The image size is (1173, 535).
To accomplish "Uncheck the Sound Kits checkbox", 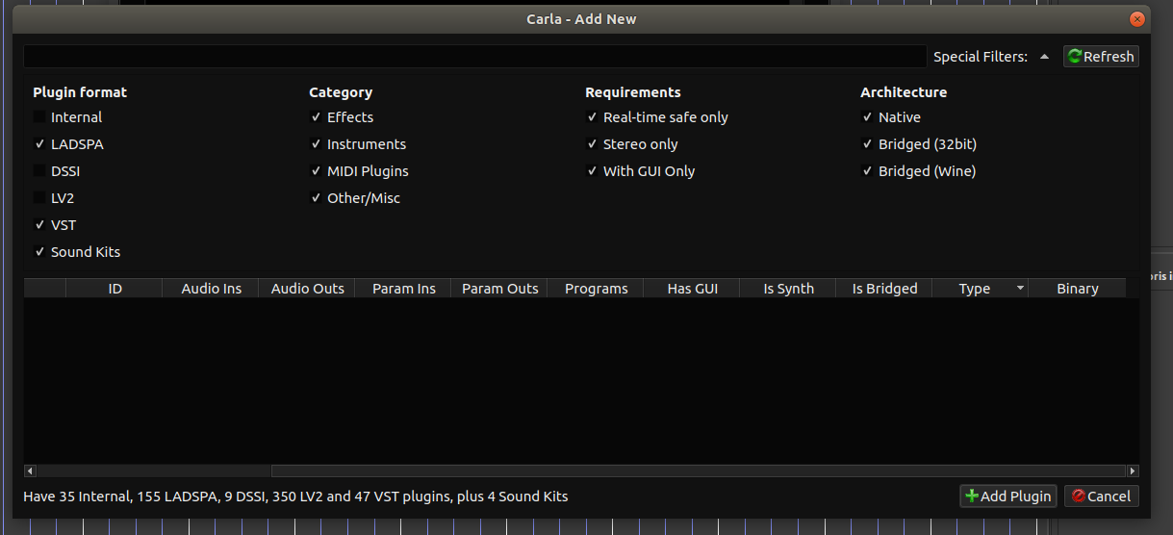I will click(39, 252).
